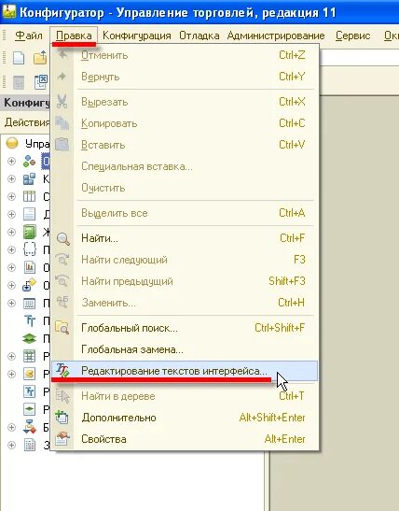Expand the green table register tree node
Viewport: 399px width, 511px height.
pos(12,356)
